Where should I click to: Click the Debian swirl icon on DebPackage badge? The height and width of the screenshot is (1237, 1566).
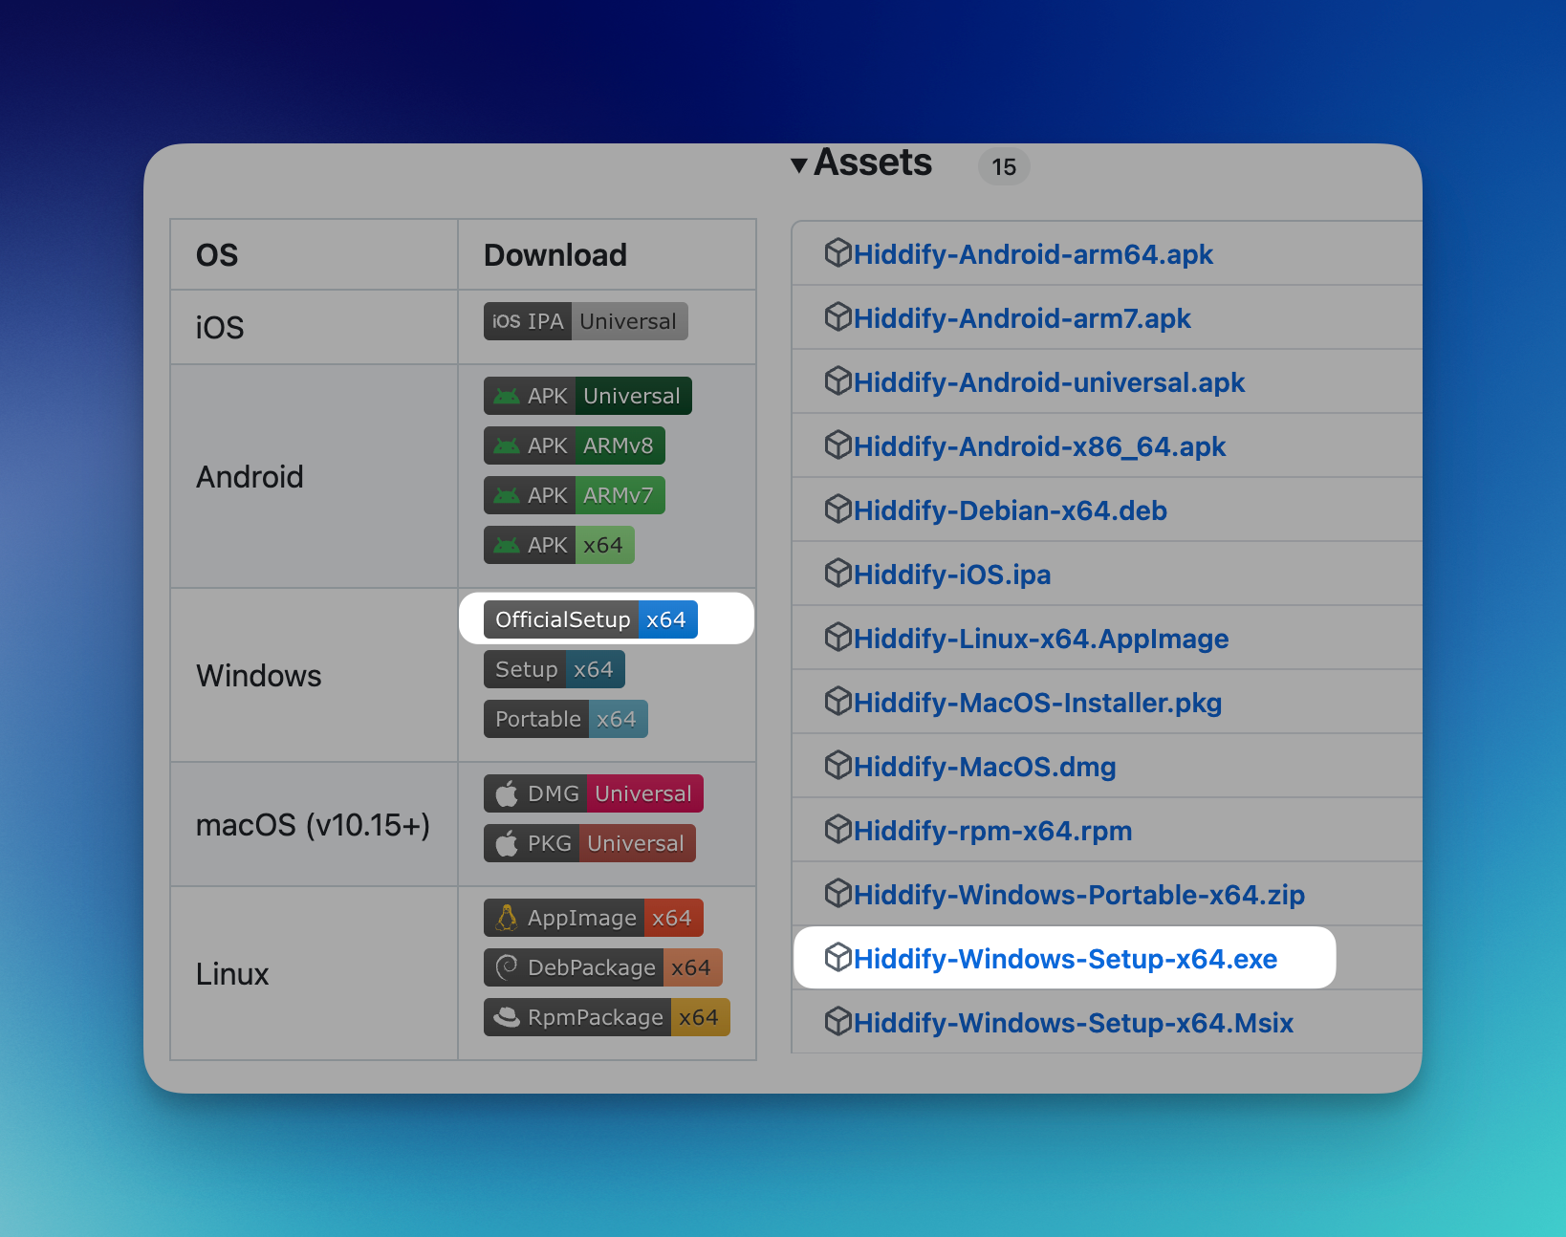tap(507, 967)
